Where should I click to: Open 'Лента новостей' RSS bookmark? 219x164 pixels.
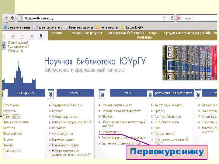(x=107, y=27)
